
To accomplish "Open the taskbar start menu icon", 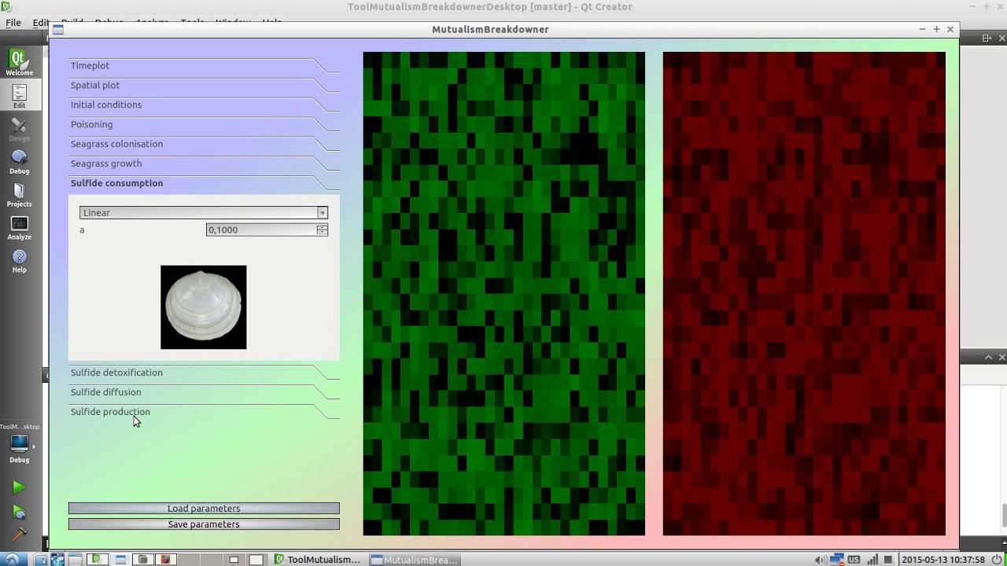I will pos(12,560).
